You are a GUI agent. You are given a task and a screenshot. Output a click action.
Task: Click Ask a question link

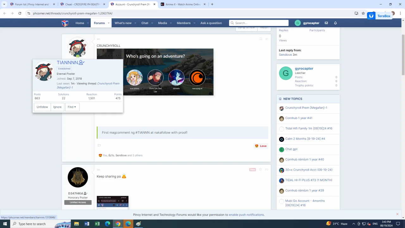211,23
